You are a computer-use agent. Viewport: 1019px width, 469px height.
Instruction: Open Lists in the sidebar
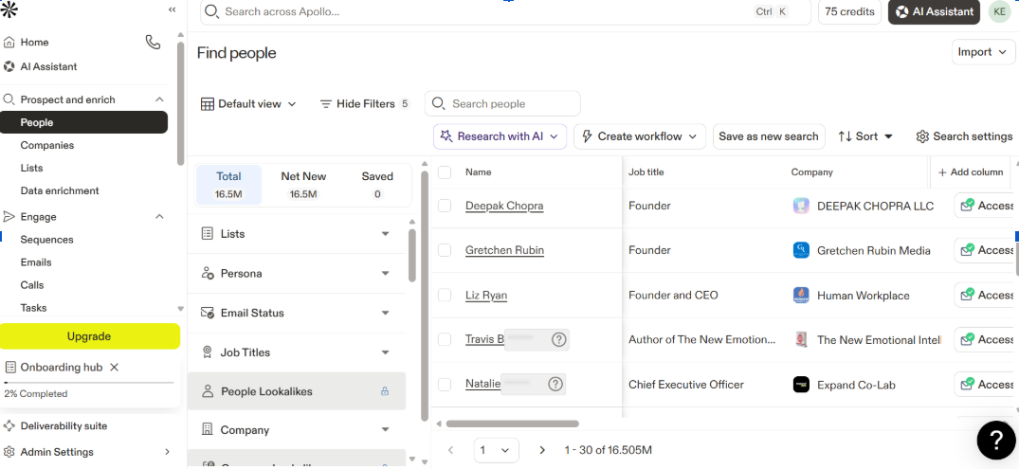click(x=32, y=169)
